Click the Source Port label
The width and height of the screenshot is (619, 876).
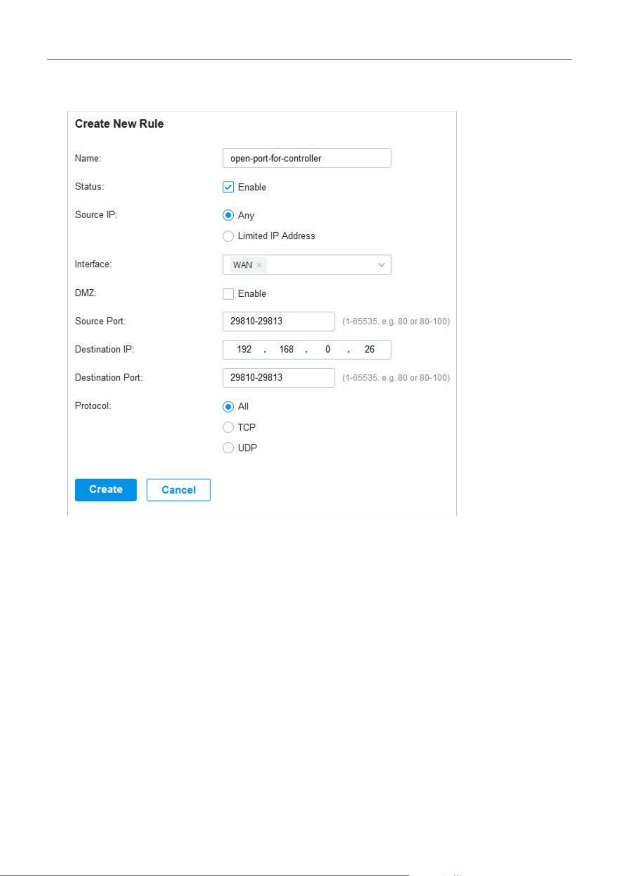(x=101, y=321)
